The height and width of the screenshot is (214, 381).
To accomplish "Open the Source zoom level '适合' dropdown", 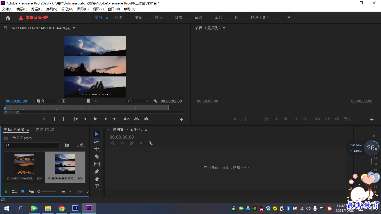I will tap(46, 101).
